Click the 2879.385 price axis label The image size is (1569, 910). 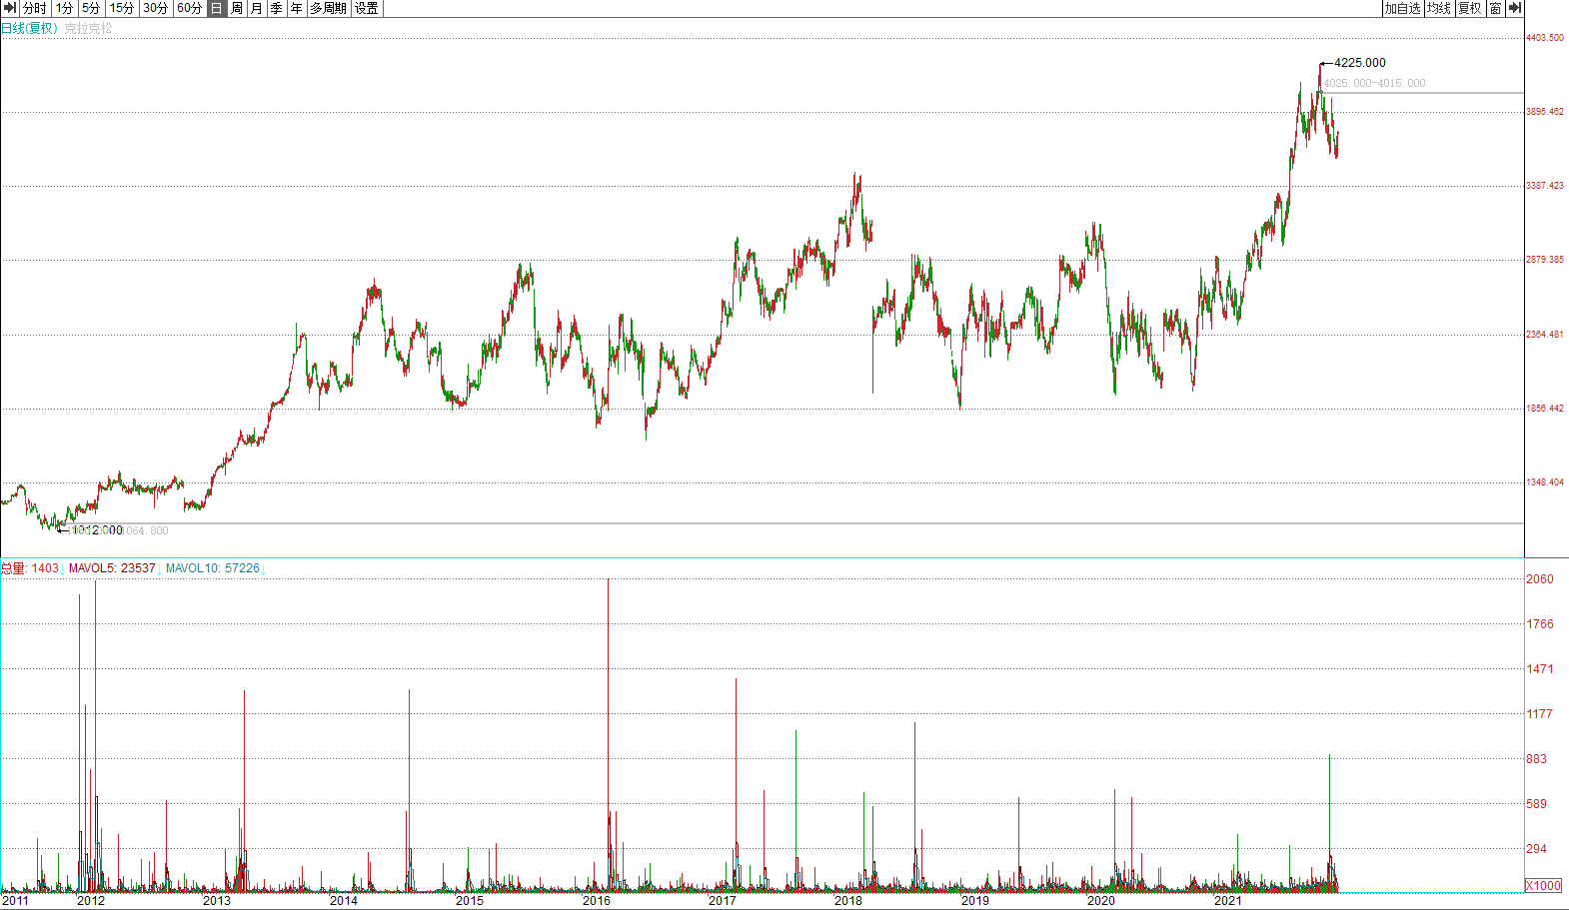click(1545, 260)
